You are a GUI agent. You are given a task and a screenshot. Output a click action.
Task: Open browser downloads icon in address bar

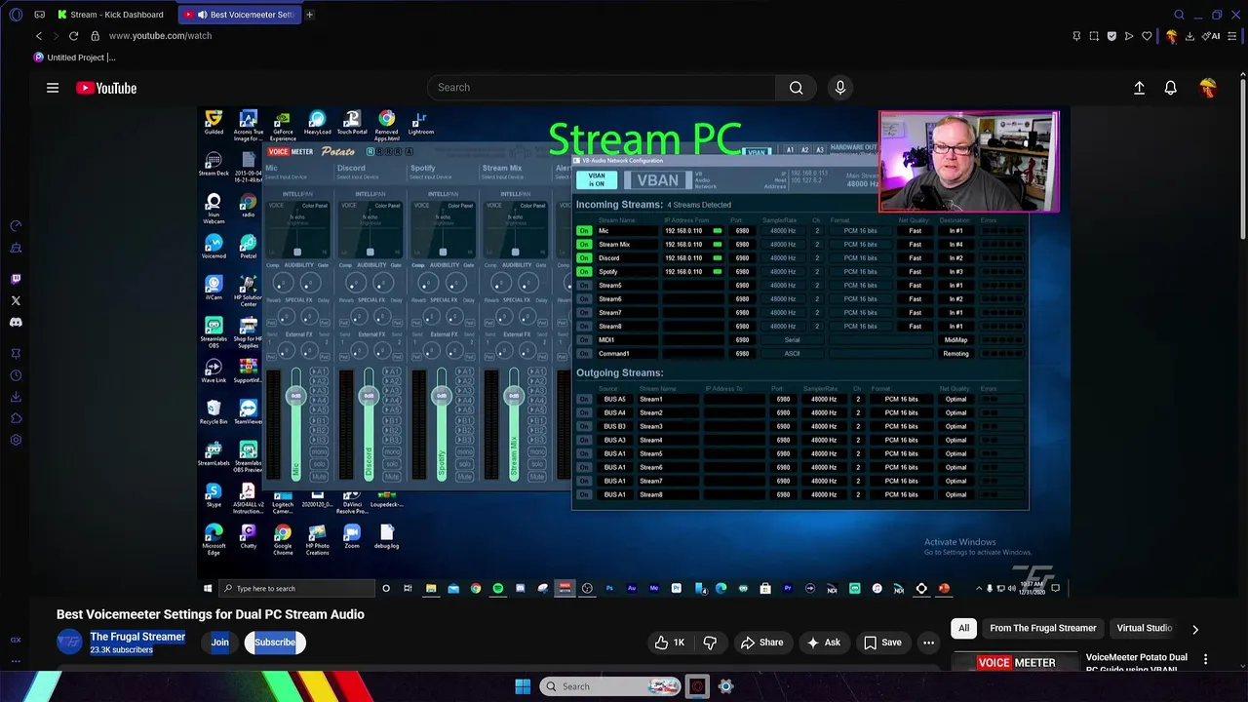pyautogui.click(x=1189, y=36)
